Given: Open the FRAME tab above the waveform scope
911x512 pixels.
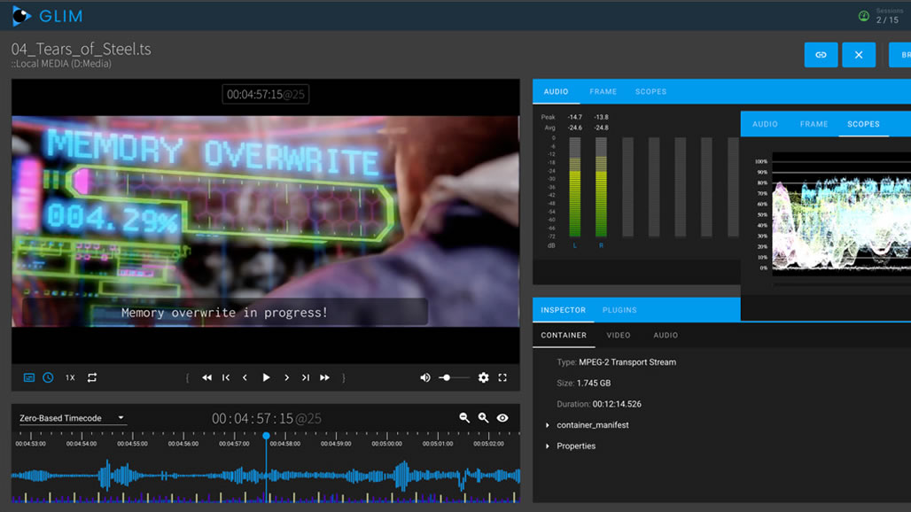Looking at the screenshot, I should pyautogui.click(x=814, y=124).
